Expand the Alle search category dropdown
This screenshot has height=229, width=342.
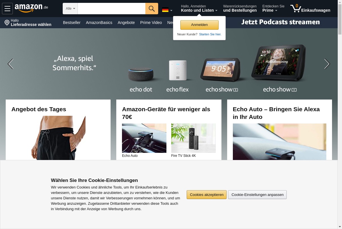70,9
